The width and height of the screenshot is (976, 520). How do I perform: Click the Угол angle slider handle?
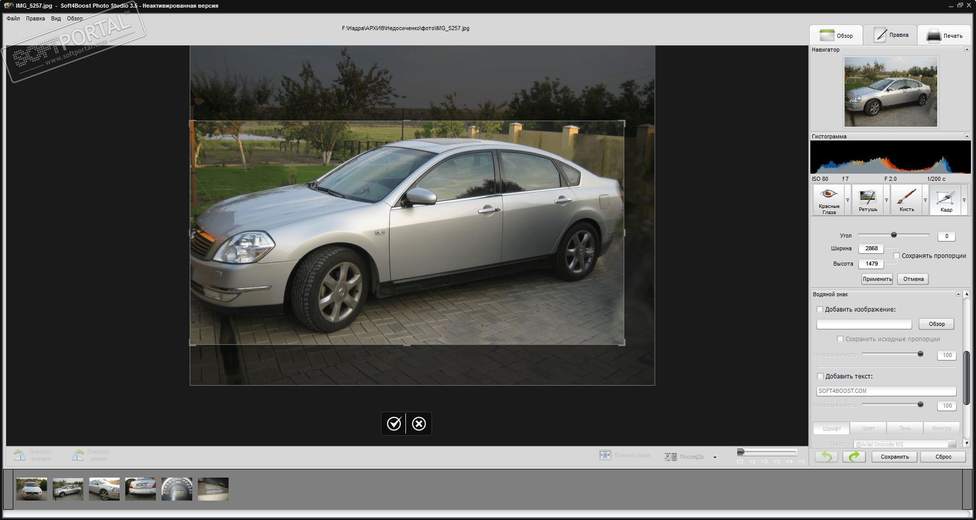point(894,235)
